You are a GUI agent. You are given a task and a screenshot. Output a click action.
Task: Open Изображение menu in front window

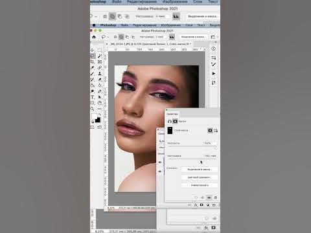point(170,25)
